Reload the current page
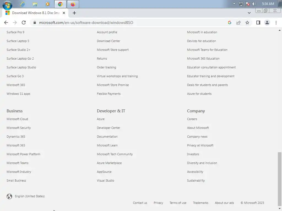 (24, 23)
